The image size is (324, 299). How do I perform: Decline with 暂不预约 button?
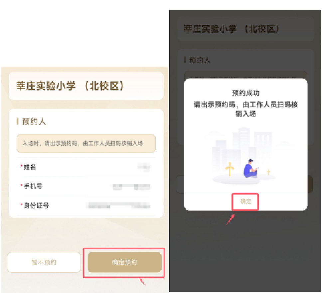(x=44, y=262)
